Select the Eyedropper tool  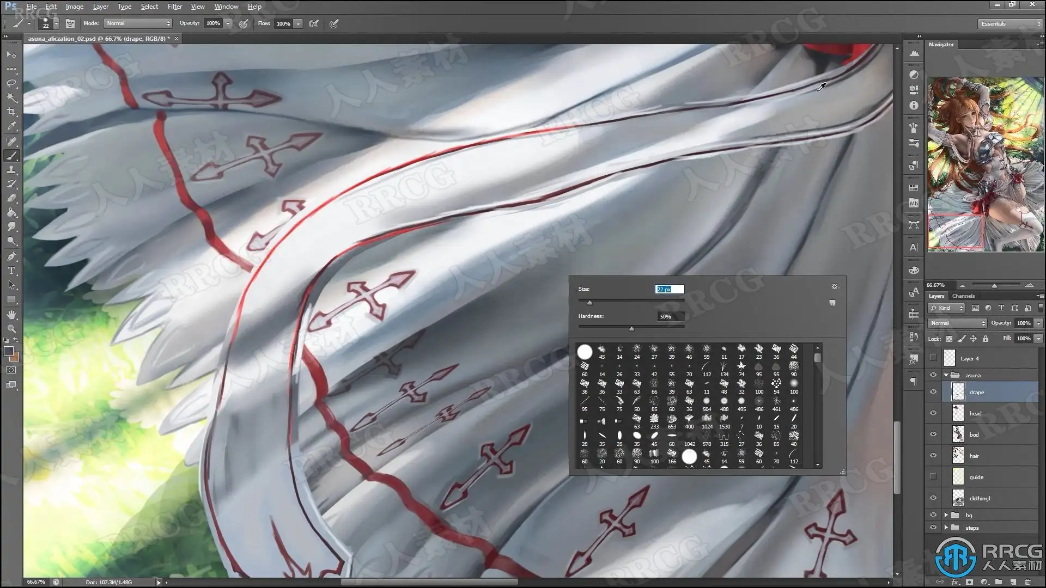[x=11, y=126]
